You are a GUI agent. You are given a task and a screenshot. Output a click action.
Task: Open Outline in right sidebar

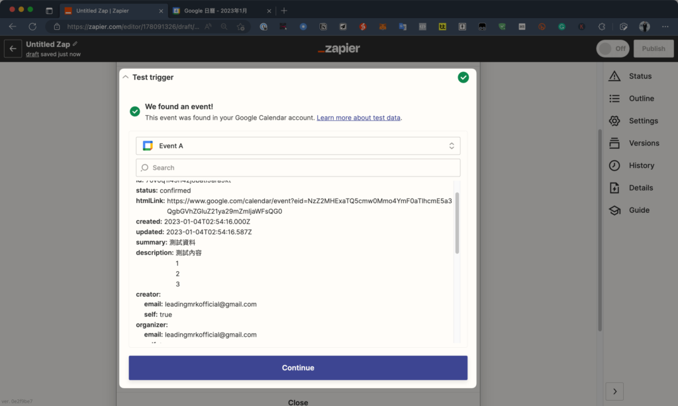[x=641, y=99]
